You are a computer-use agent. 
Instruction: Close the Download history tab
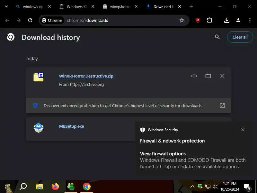(x=180, y=6)
